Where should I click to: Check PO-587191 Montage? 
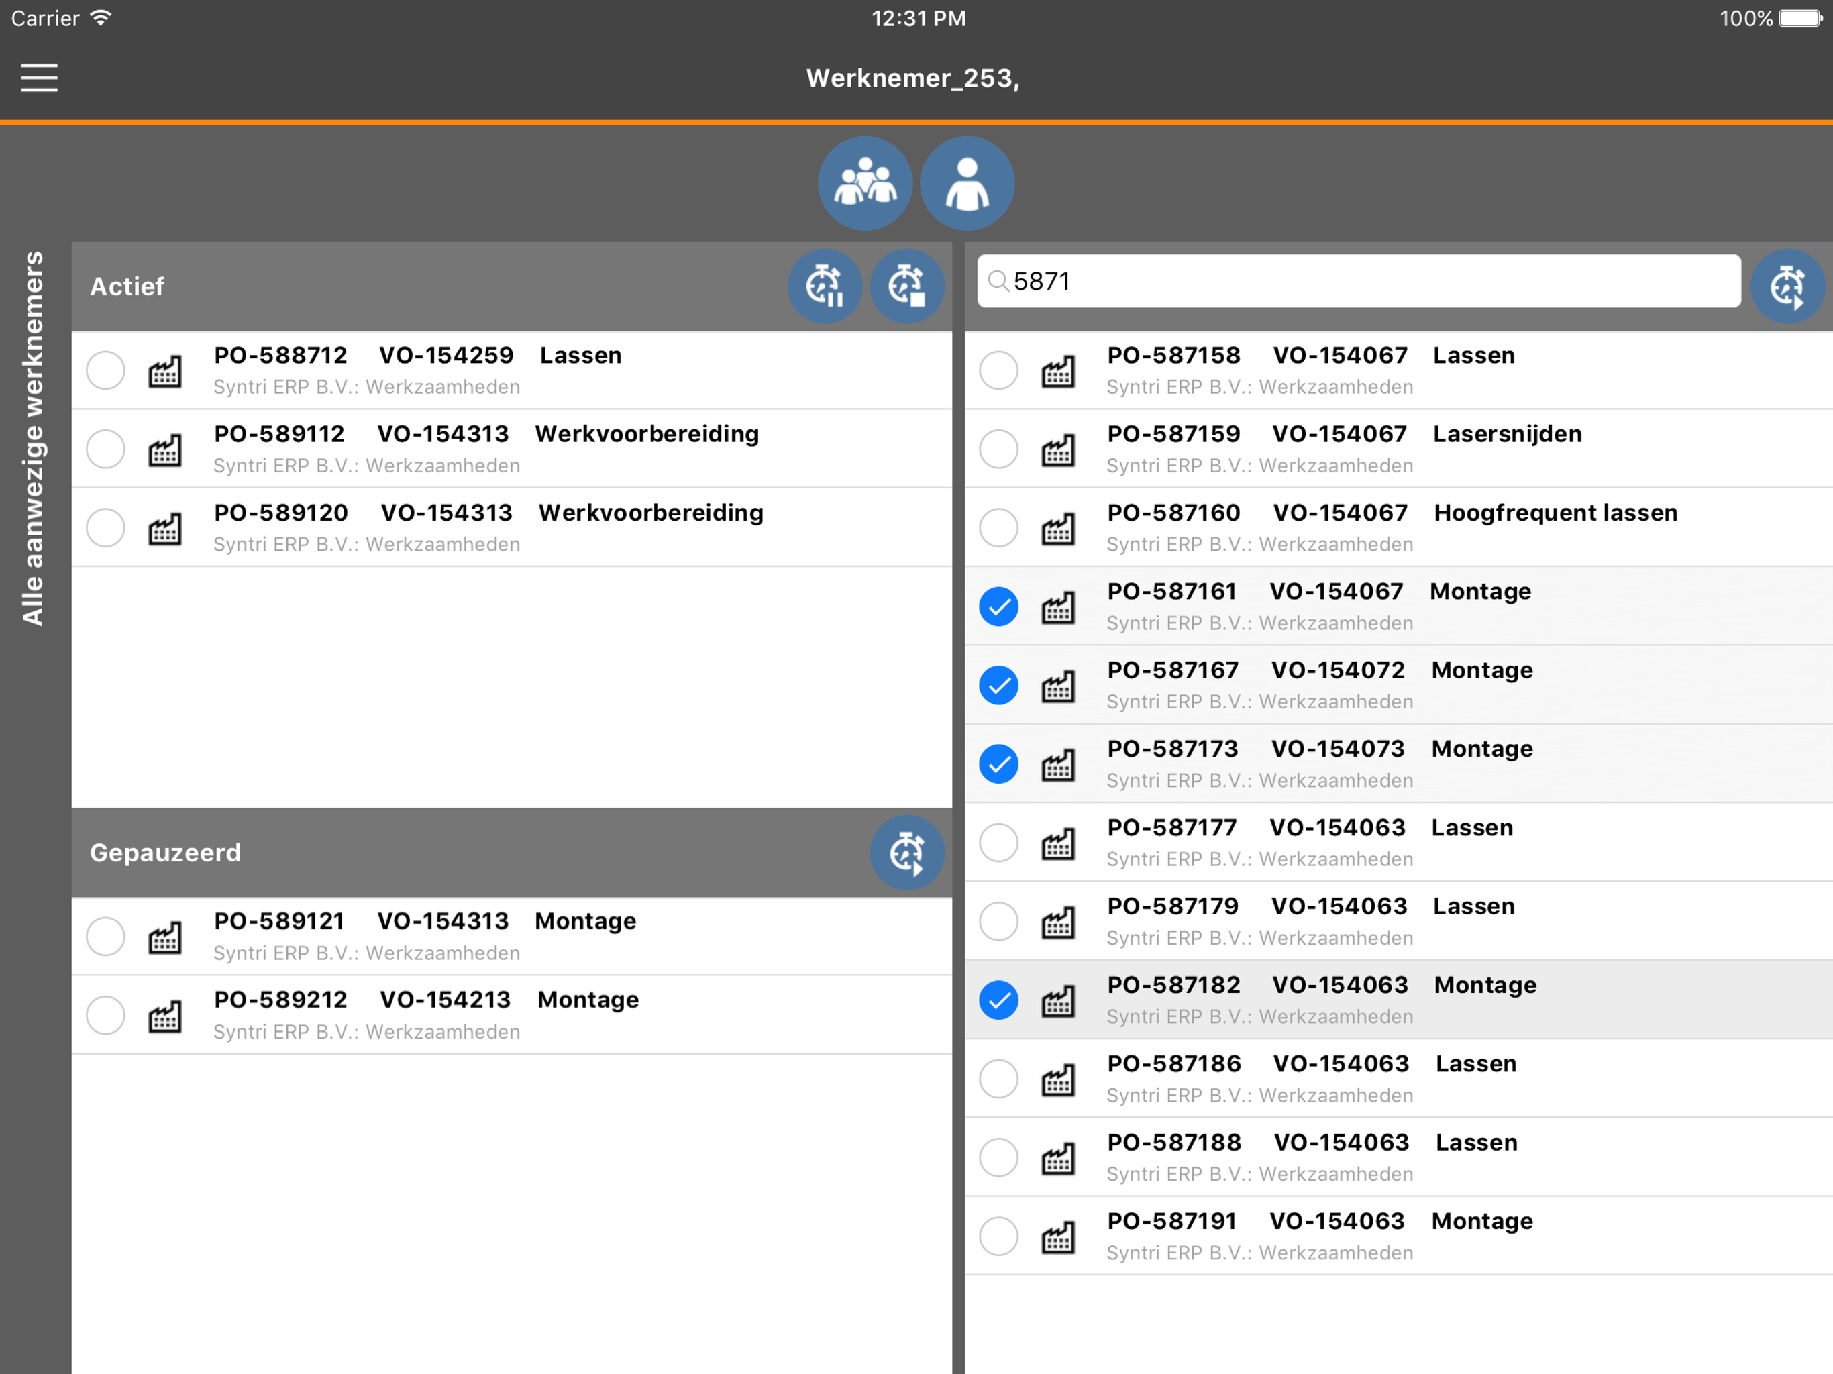tap(998, 1236)
